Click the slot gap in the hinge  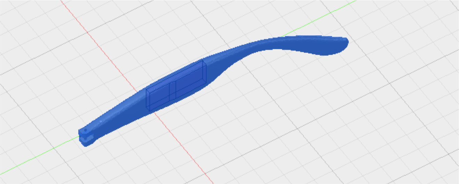[87, 137]
